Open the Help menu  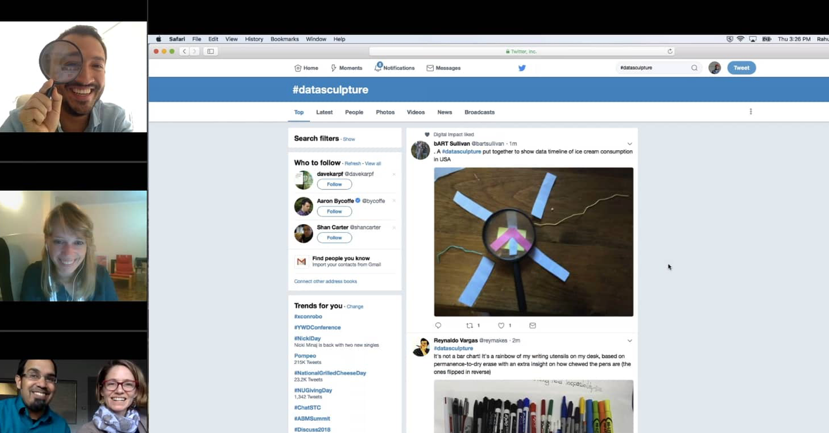point(340,39)
